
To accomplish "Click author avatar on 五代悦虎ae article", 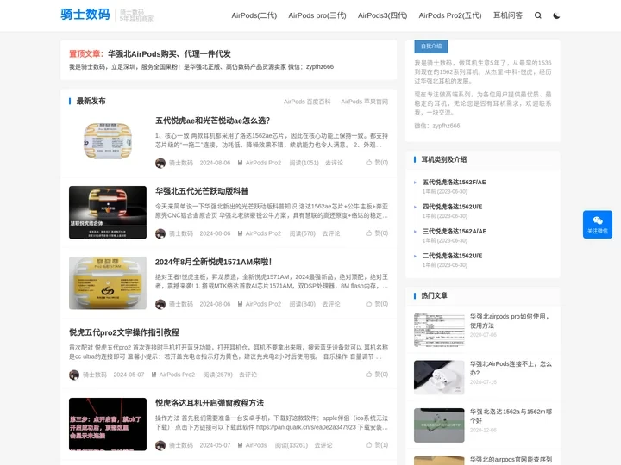I will click(160, 163).
